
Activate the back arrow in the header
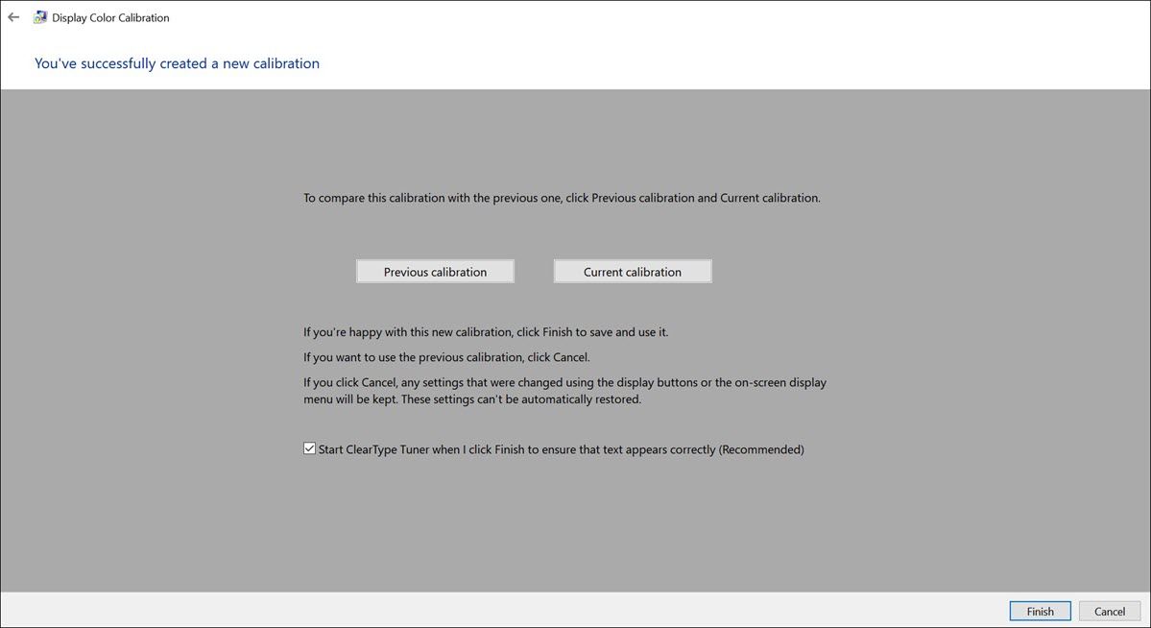[13, 16]
